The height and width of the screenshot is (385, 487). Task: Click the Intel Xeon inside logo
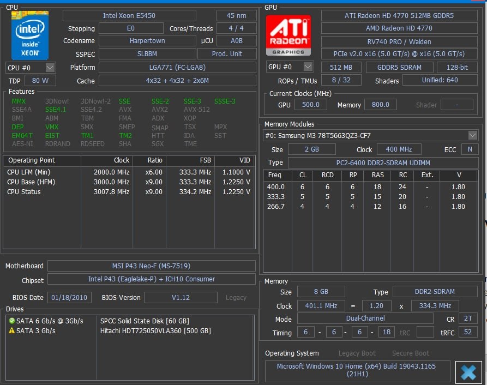30,35
